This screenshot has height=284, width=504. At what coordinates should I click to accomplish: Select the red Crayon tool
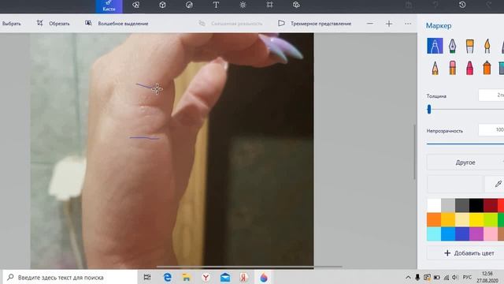pos(469,68)
